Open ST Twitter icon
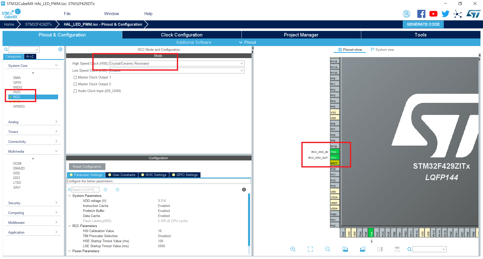 (445, 14)
